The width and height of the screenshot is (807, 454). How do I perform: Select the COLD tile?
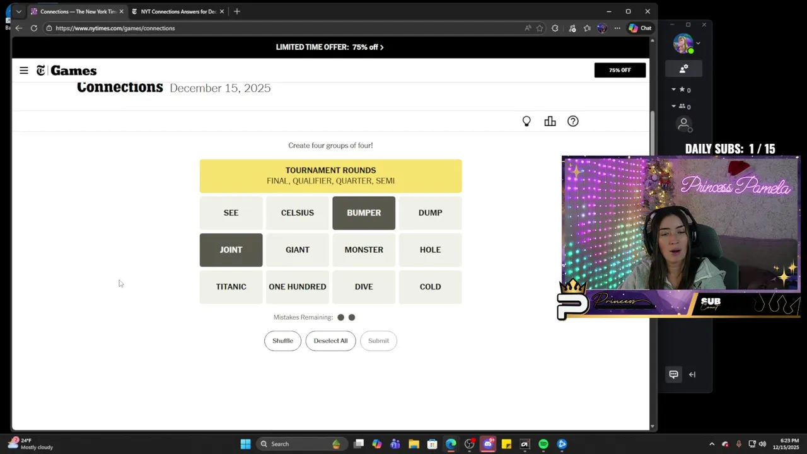tap(430, 287)
